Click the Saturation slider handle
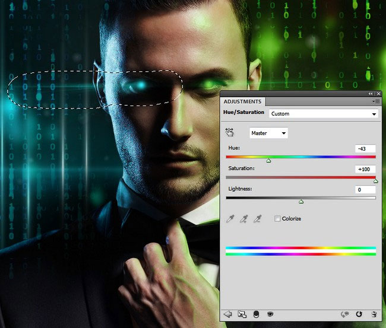The height and width of the screenshot is (328, 386). 376,181
